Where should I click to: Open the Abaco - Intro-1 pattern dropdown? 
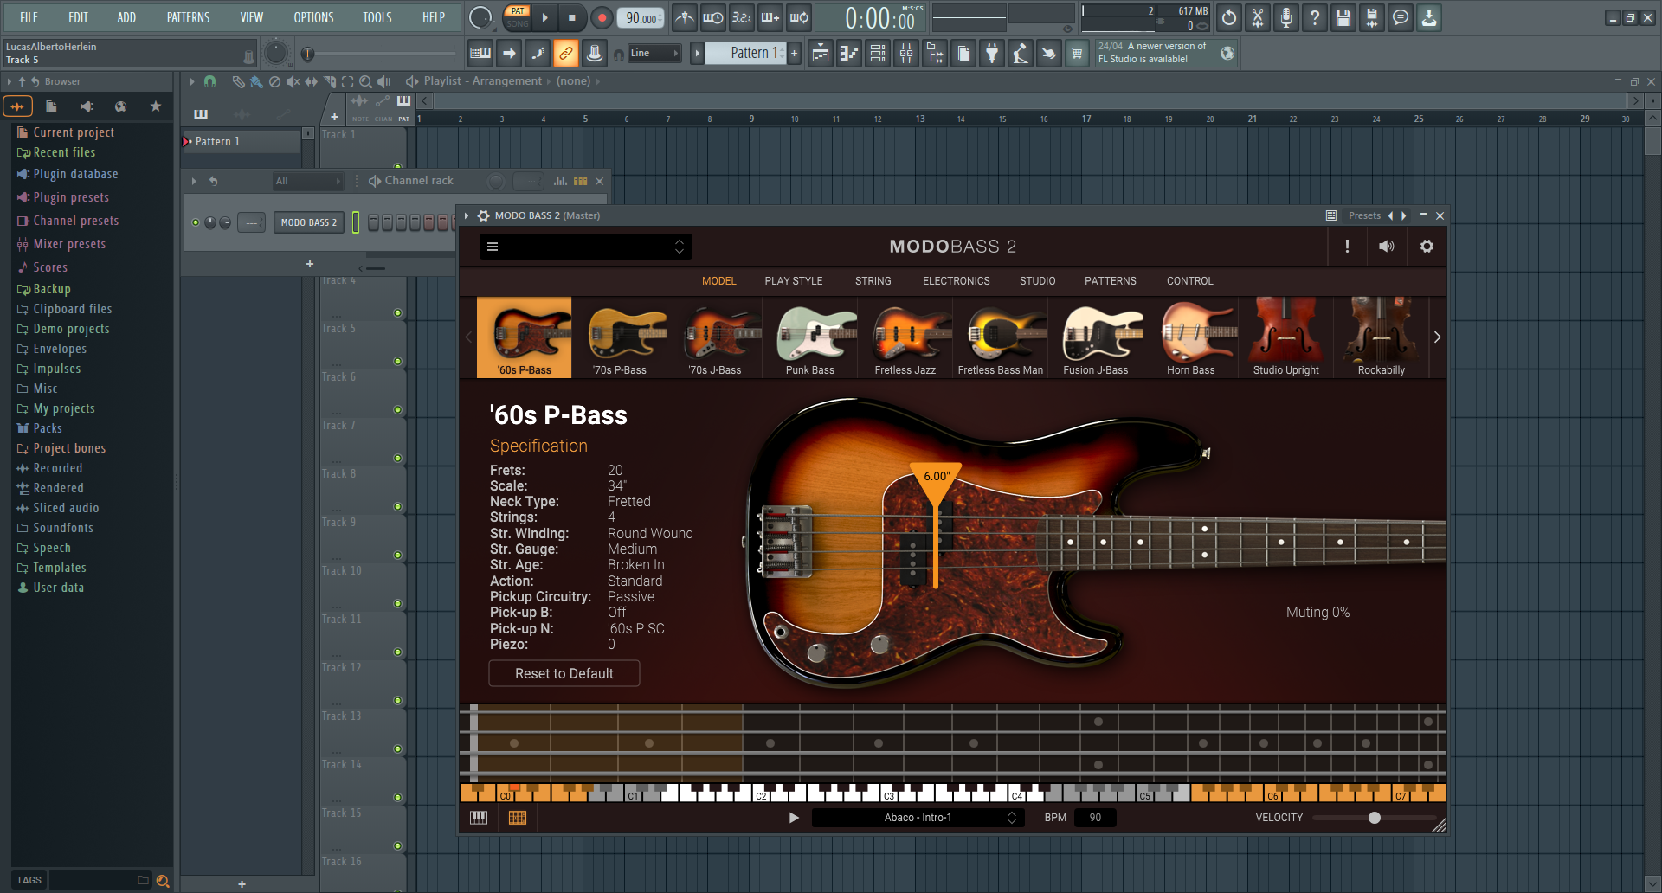[x=918, y=818]
